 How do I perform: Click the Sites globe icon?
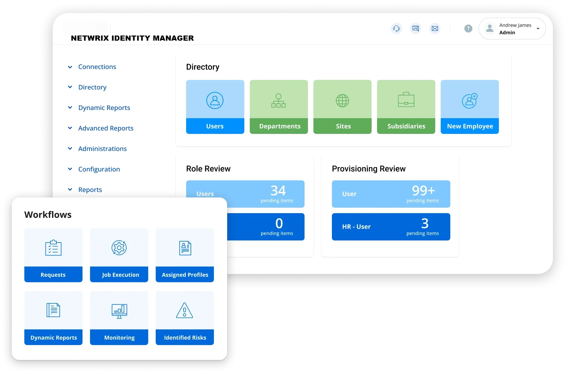[342, 100]
